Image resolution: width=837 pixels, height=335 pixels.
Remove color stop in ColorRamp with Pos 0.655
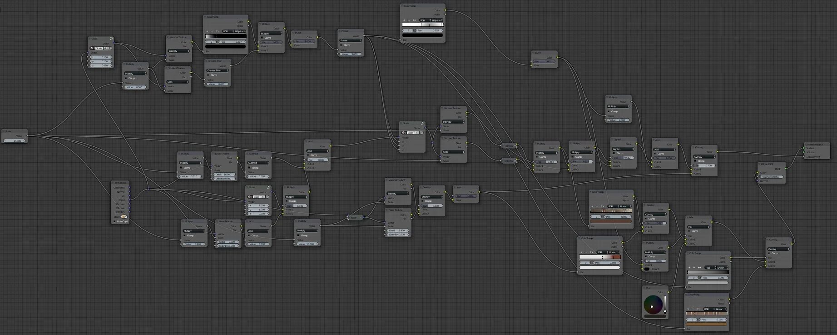[x=408, y=20]
